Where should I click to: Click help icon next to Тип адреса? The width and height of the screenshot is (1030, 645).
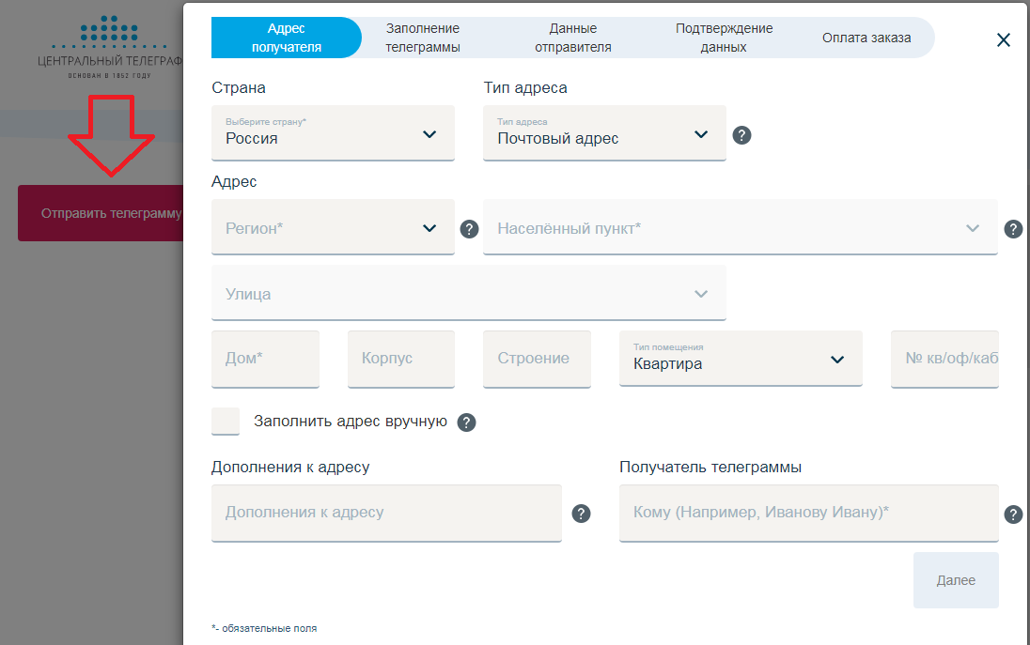click(x=741, y=135)
